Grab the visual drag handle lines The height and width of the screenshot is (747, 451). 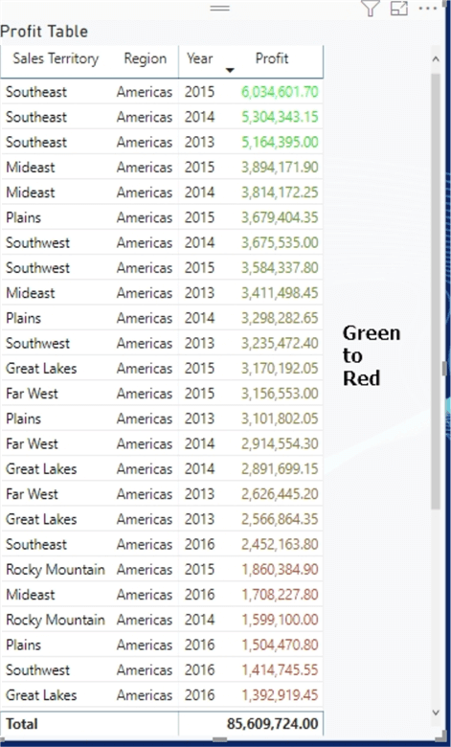coord(220,8)
